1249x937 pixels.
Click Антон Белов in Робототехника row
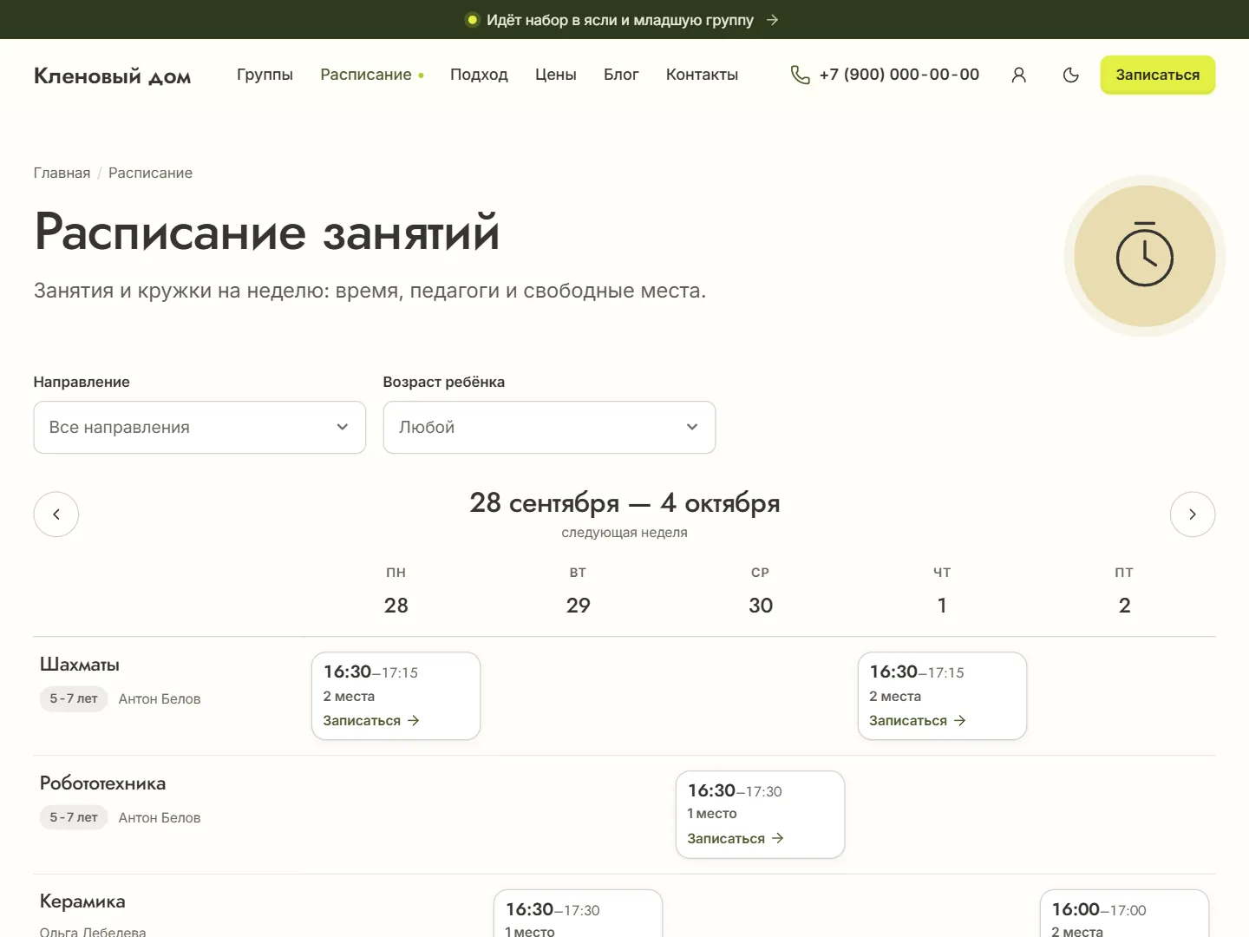[x=160, y=817]
